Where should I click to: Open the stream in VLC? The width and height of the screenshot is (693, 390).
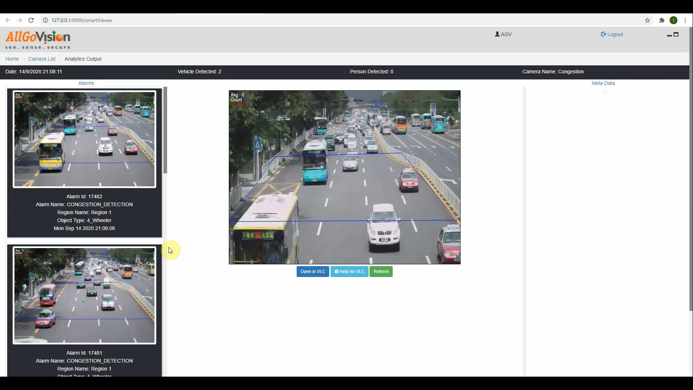coord(313,272)
